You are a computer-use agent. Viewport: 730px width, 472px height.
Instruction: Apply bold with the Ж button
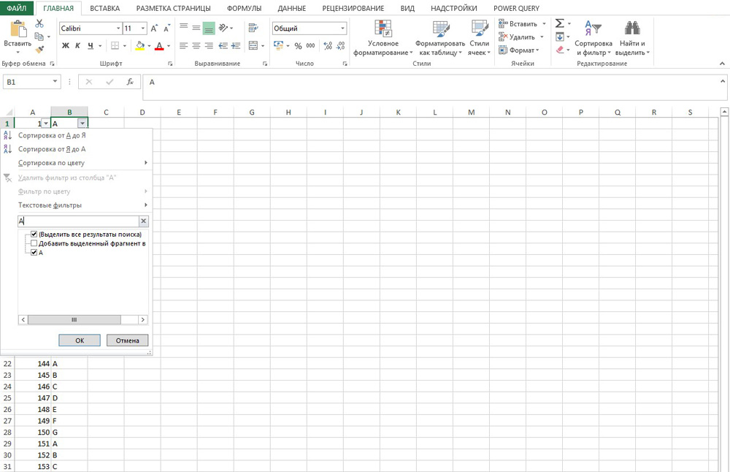click(x=65, y=45)
